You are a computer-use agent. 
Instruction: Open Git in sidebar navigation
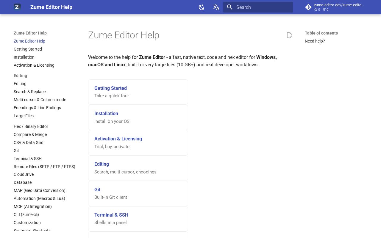coord(16,151)
